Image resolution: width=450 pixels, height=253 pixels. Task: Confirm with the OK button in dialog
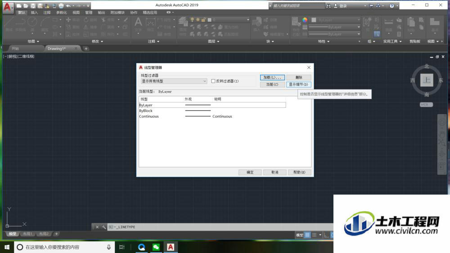tap(250, 172)
